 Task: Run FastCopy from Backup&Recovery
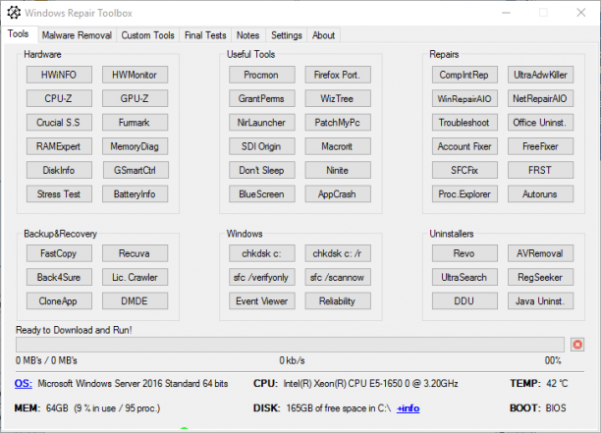59,253
